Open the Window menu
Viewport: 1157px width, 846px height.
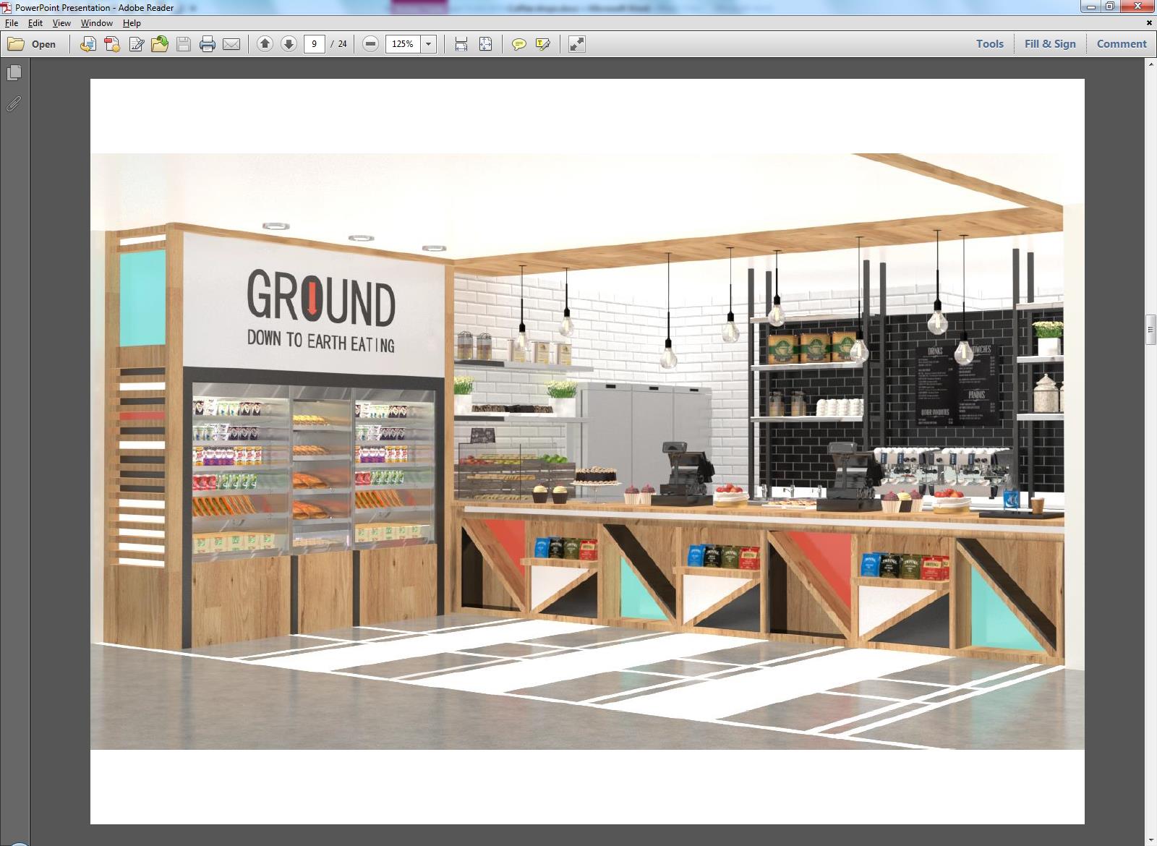tap(96, 23)
